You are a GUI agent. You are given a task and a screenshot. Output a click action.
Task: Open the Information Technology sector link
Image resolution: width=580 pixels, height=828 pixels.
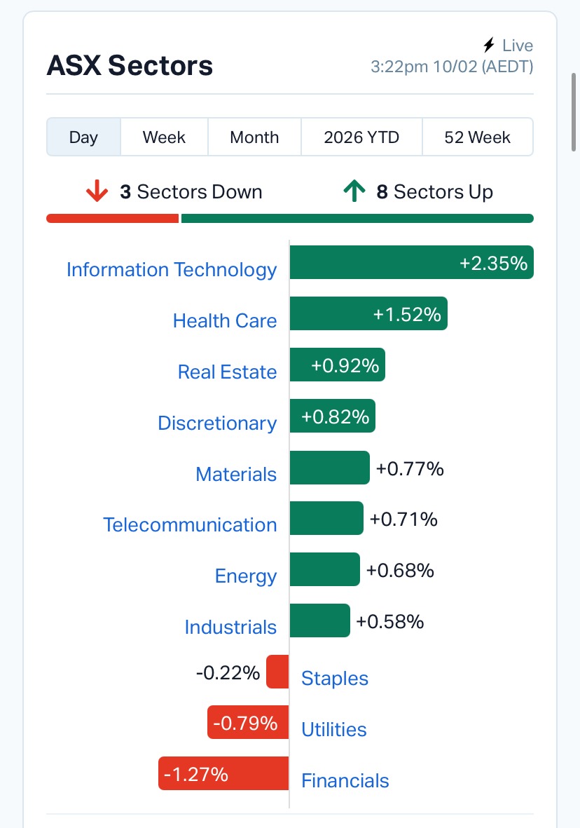[172, 270]
